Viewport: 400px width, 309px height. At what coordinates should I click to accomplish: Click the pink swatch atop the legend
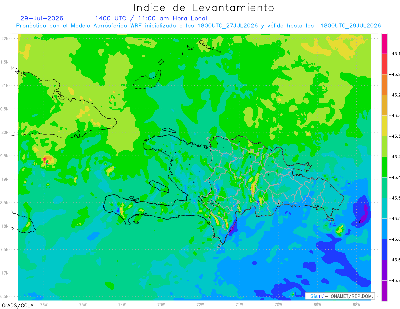(x=384, y=43)
